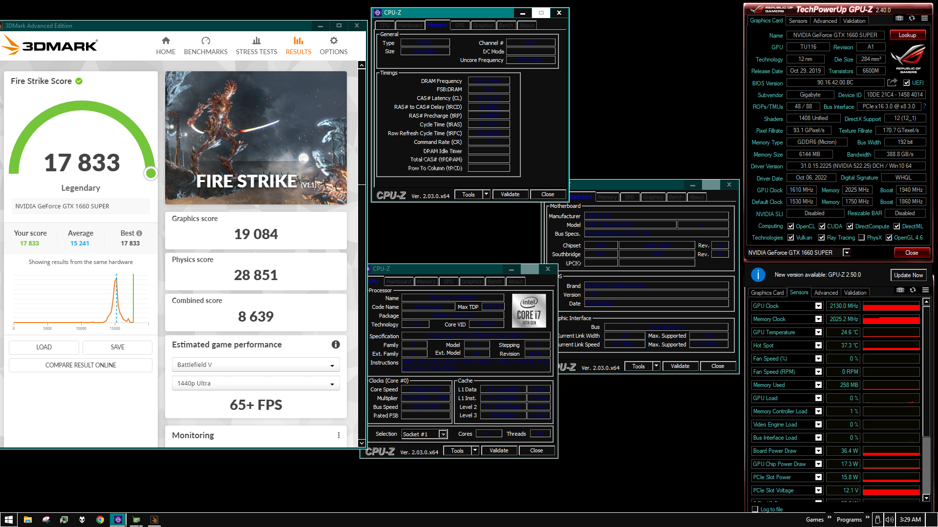This screenshot has width=938, height=527.
Task: Open the hamburger menu in the GPU-Z Sensors window
Action: tap(925, 290)
